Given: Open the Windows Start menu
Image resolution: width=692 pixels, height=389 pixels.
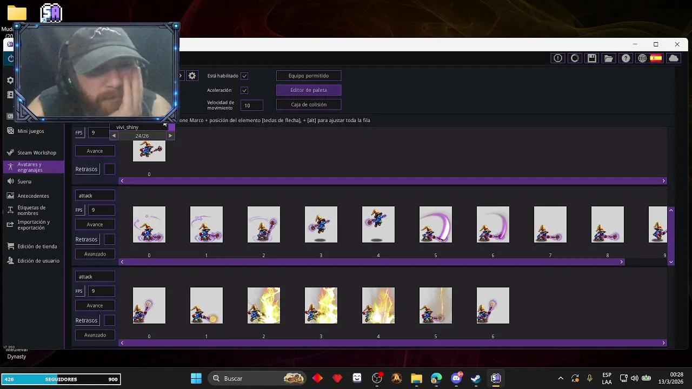Looking at the screenshot, I should [196, 378].
